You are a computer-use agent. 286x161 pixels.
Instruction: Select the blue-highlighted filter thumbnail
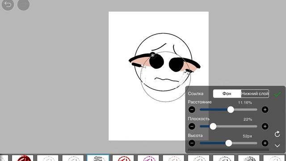click(x=98, y=158)
